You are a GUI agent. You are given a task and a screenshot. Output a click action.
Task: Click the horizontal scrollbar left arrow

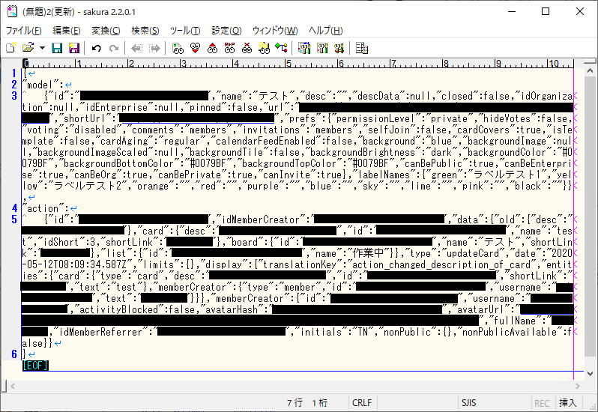(13, 386)
